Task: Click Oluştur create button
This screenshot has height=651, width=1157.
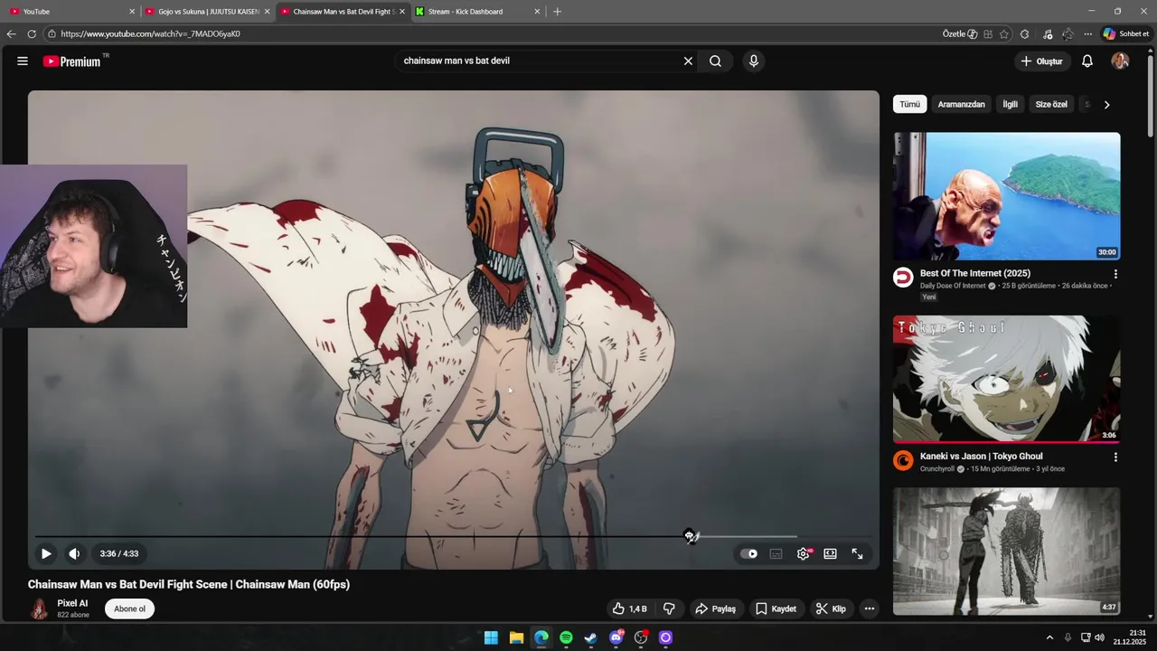Action: tap(1042, 61)
